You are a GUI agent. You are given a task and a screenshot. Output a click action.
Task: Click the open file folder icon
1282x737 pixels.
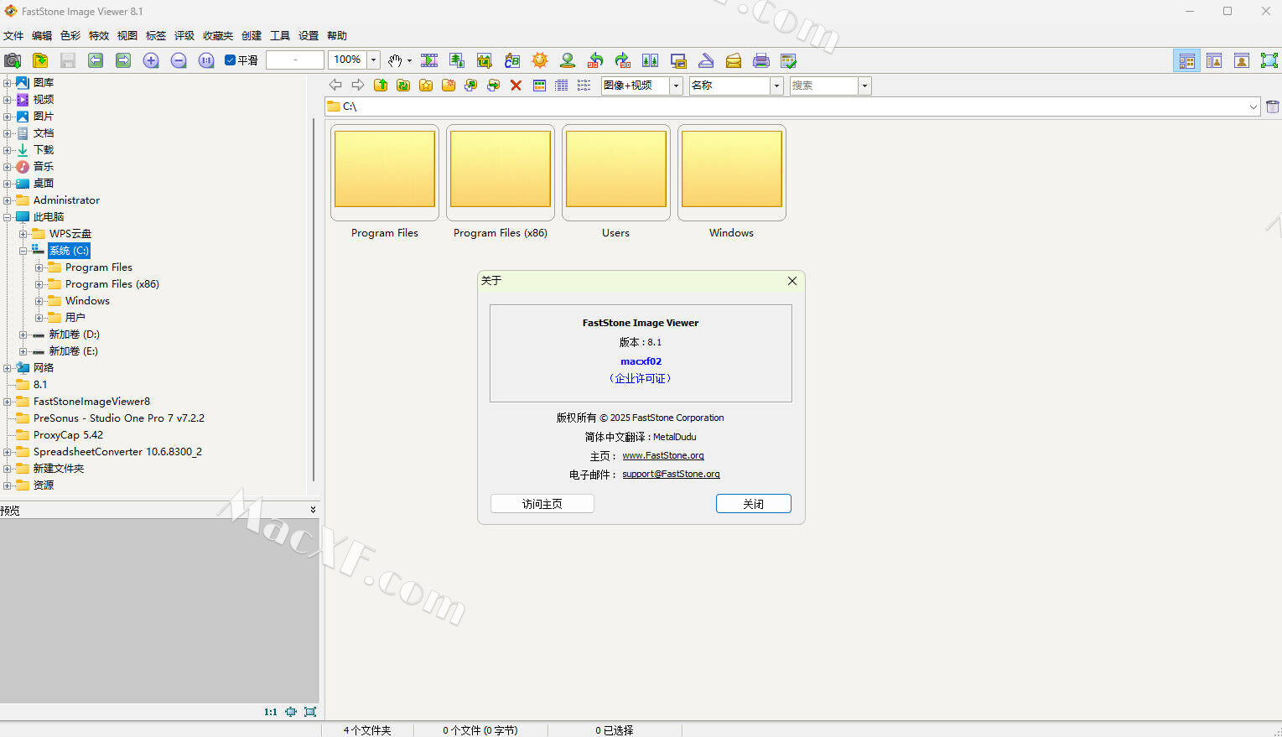[40, 60]
